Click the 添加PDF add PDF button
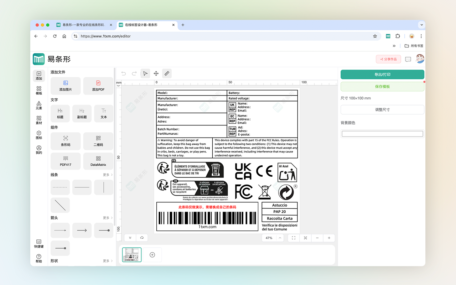The height and width of the screenshot is (285, 456). (x=98, y=85)
